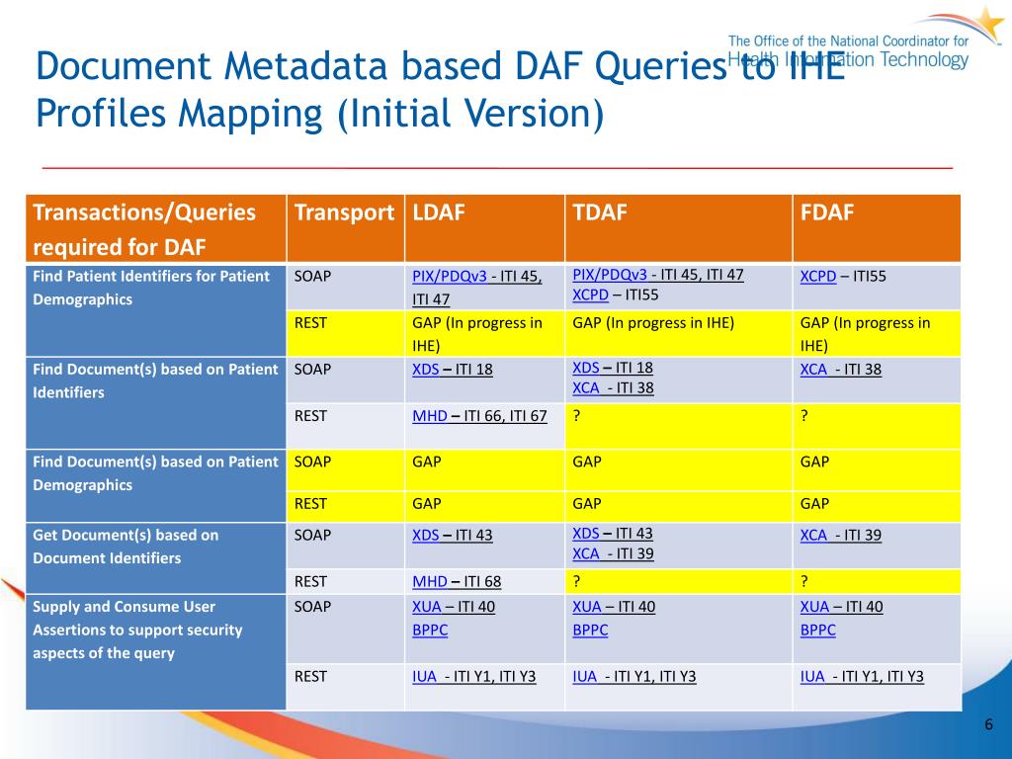Click 'Find Document(s) based on Patient Identifiers' label
The height and width of the screenshot is (759, 1012).
tap(155, 380)
